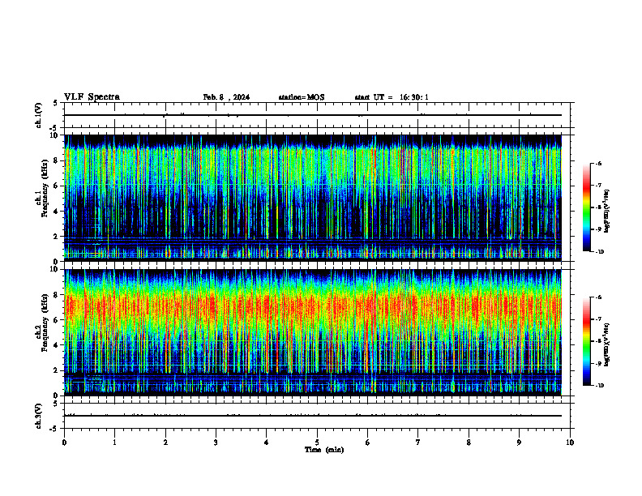Click the "3" tick on the time axis

(x=216, y=443)
